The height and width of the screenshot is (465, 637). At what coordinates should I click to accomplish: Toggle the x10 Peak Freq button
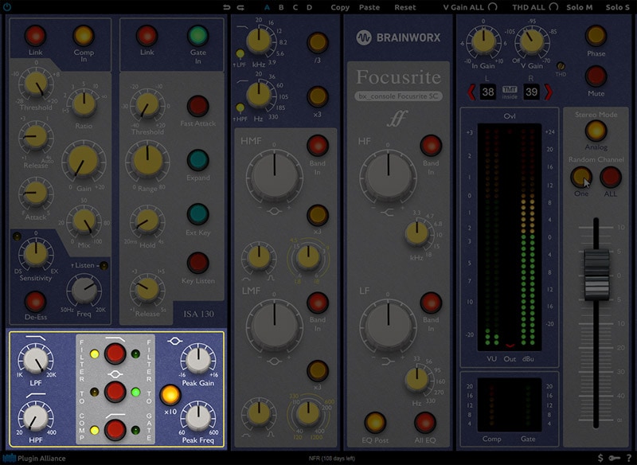[x=168, y=395]
